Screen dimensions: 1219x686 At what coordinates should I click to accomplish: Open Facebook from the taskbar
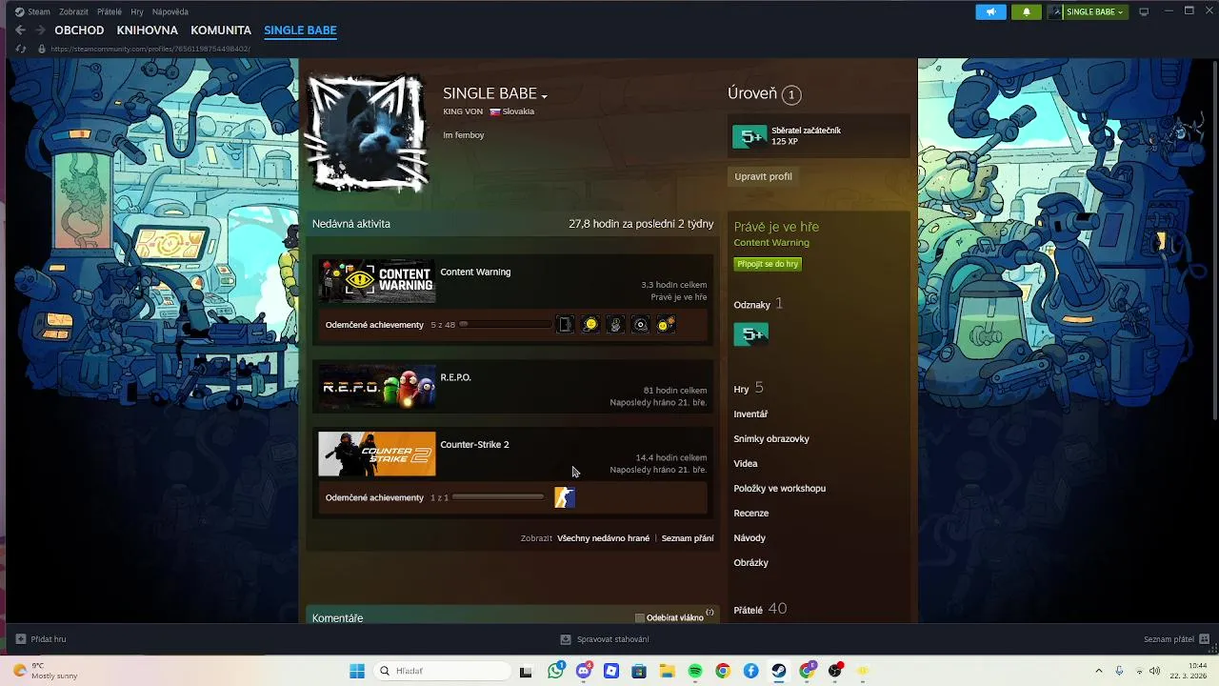point(750,671)
